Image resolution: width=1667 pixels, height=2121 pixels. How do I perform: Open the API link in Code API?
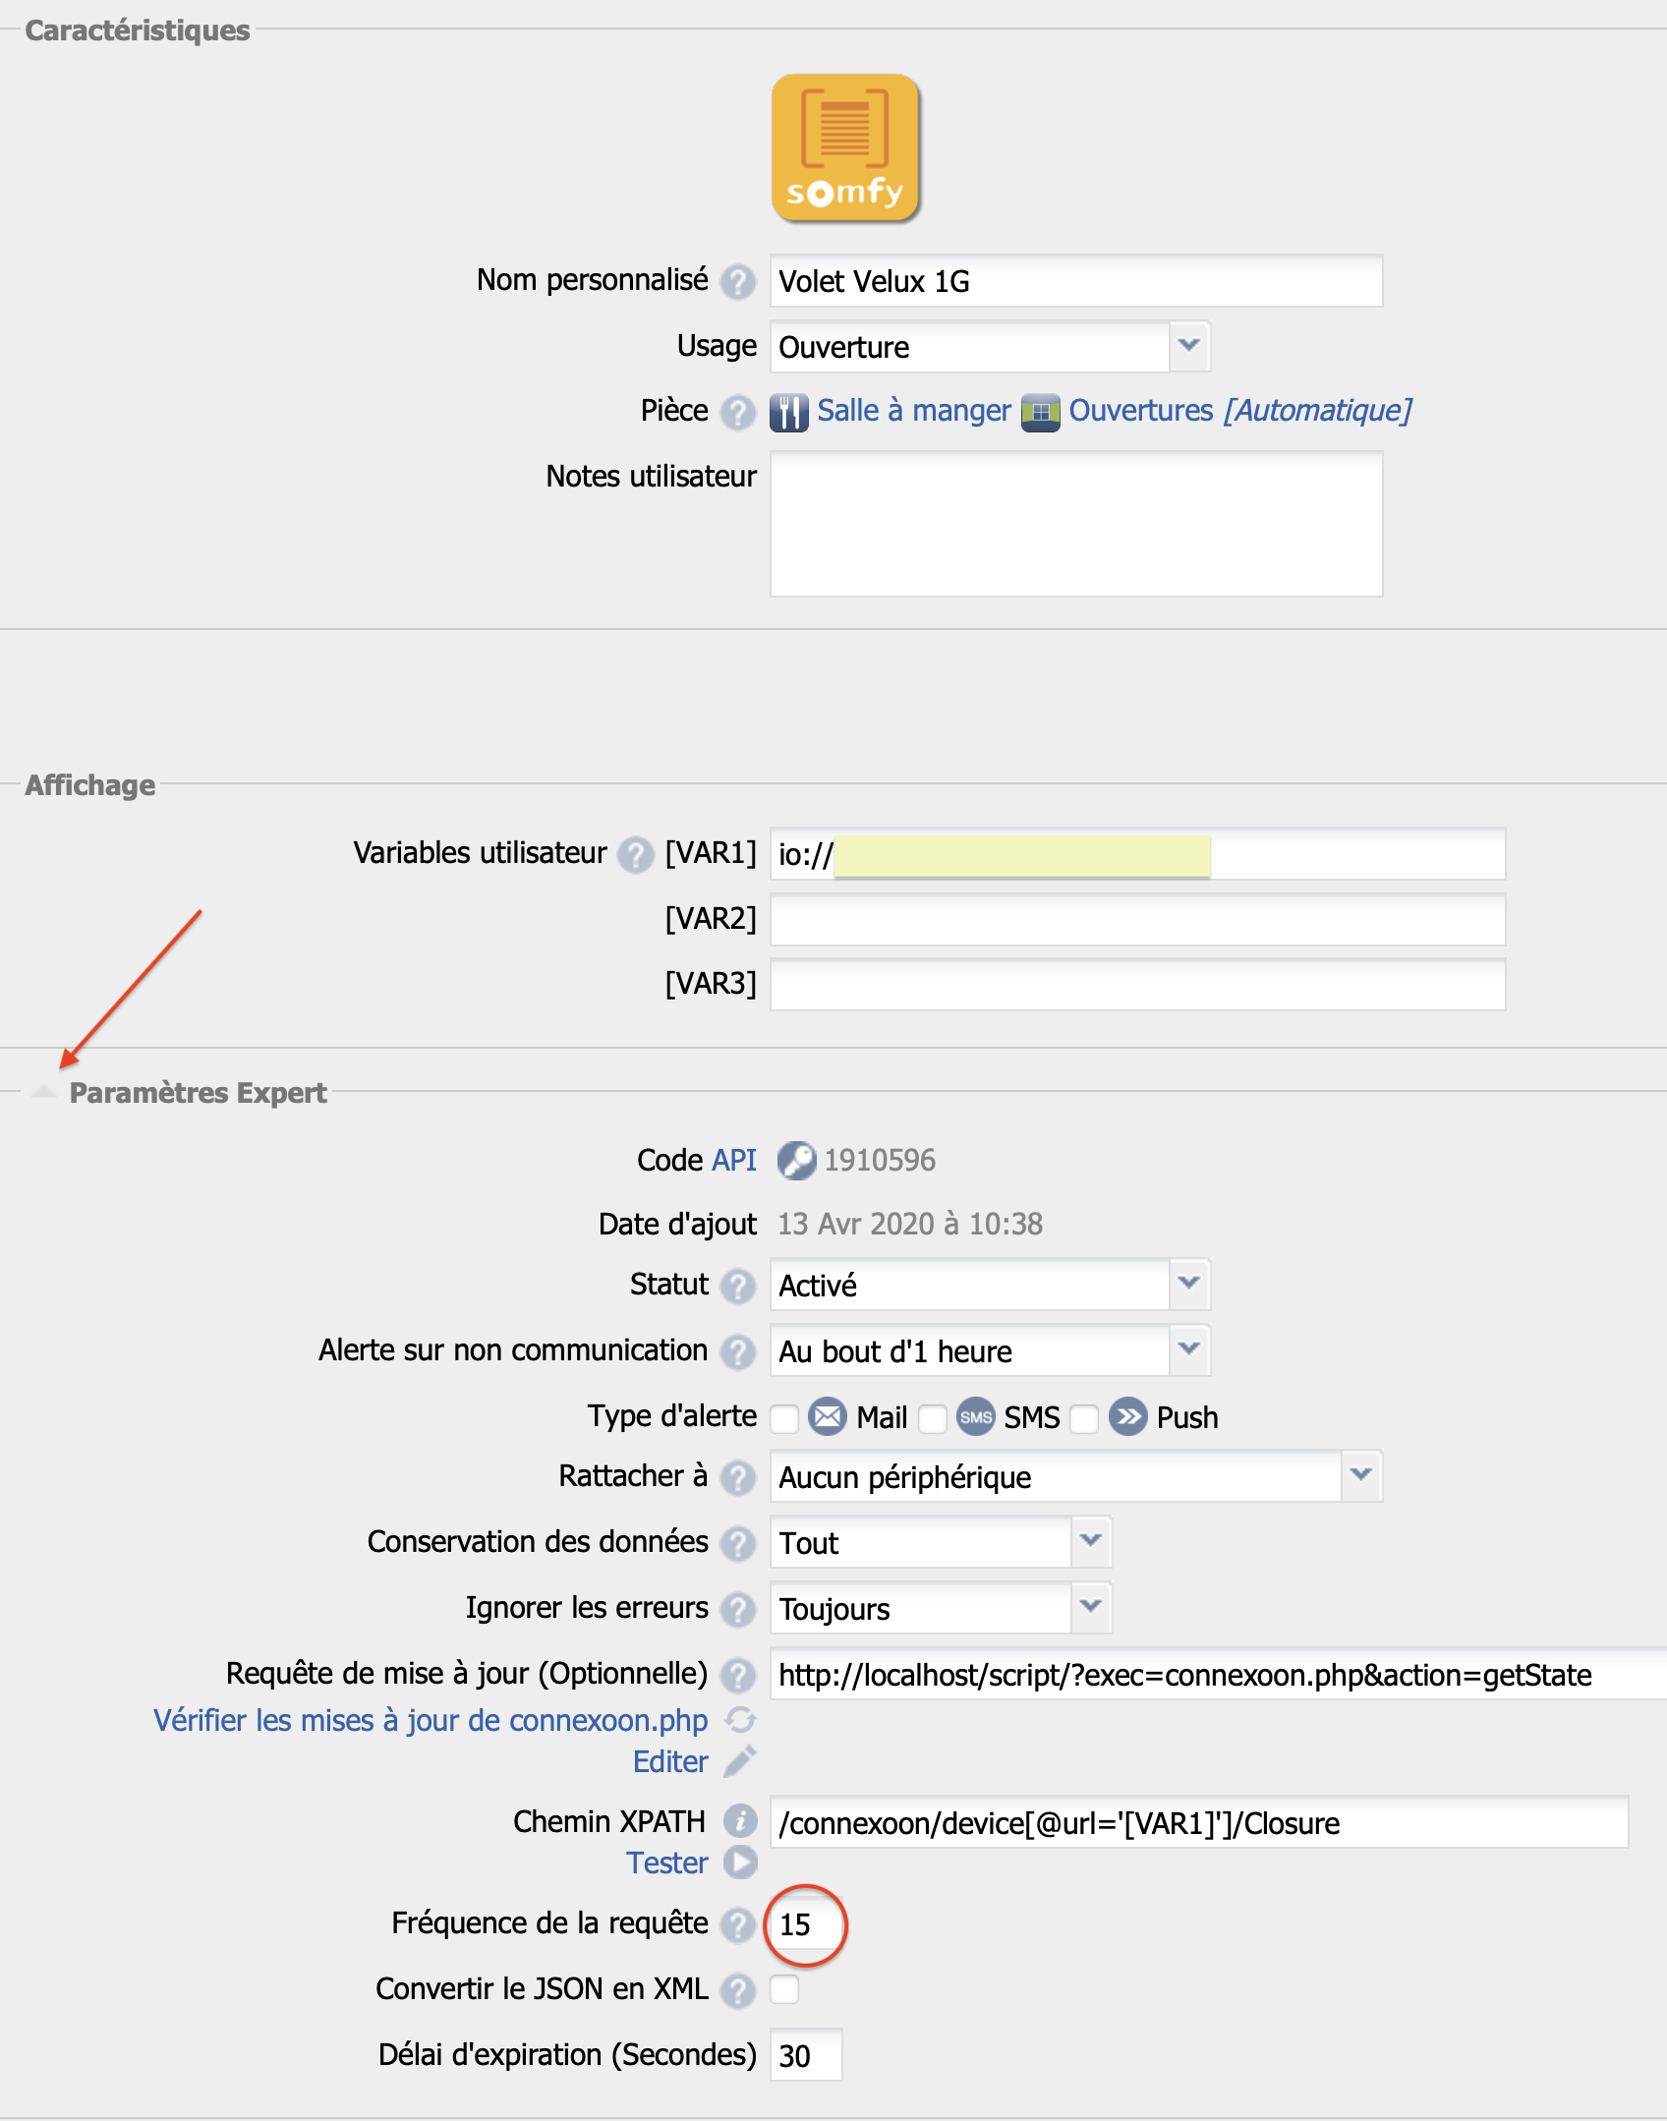click(734, 1161)
